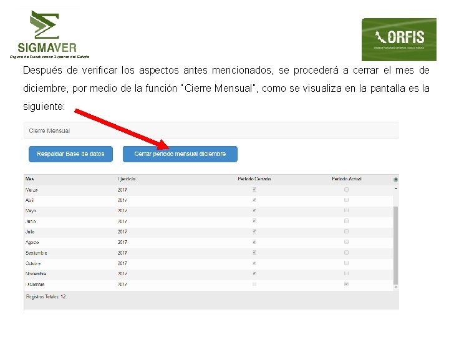This screenshot has height=337, width=449.
Task: Toggle Periodo Cerrado checkbox for Abril
Action: [254, 200]
